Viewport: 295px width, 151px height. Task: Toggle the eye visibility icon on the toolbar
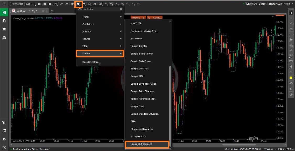(x=94, y=4)
